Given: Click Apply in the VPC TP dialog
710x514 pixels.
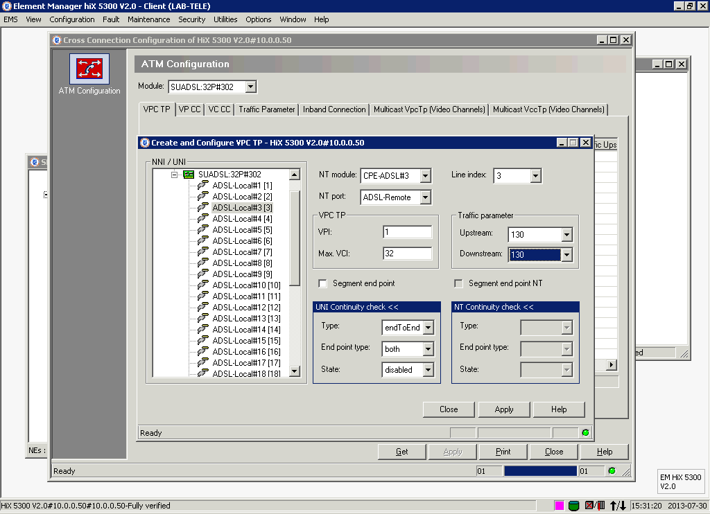Looking at the screenshot, I should pyautogui.click(x=504, y=409).
